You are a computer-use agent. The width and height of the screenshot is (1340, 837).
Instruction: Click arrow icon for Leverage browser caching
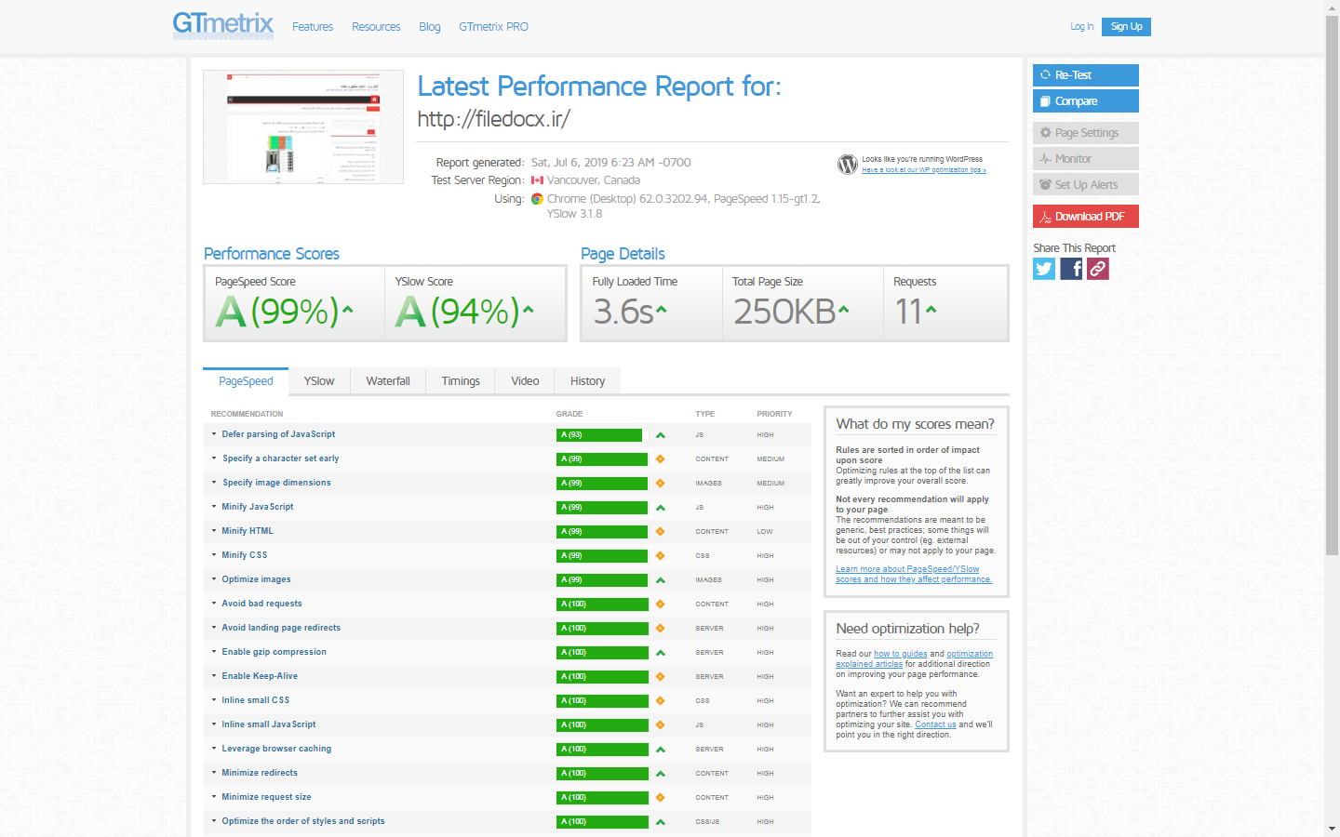tap(661, 750)
